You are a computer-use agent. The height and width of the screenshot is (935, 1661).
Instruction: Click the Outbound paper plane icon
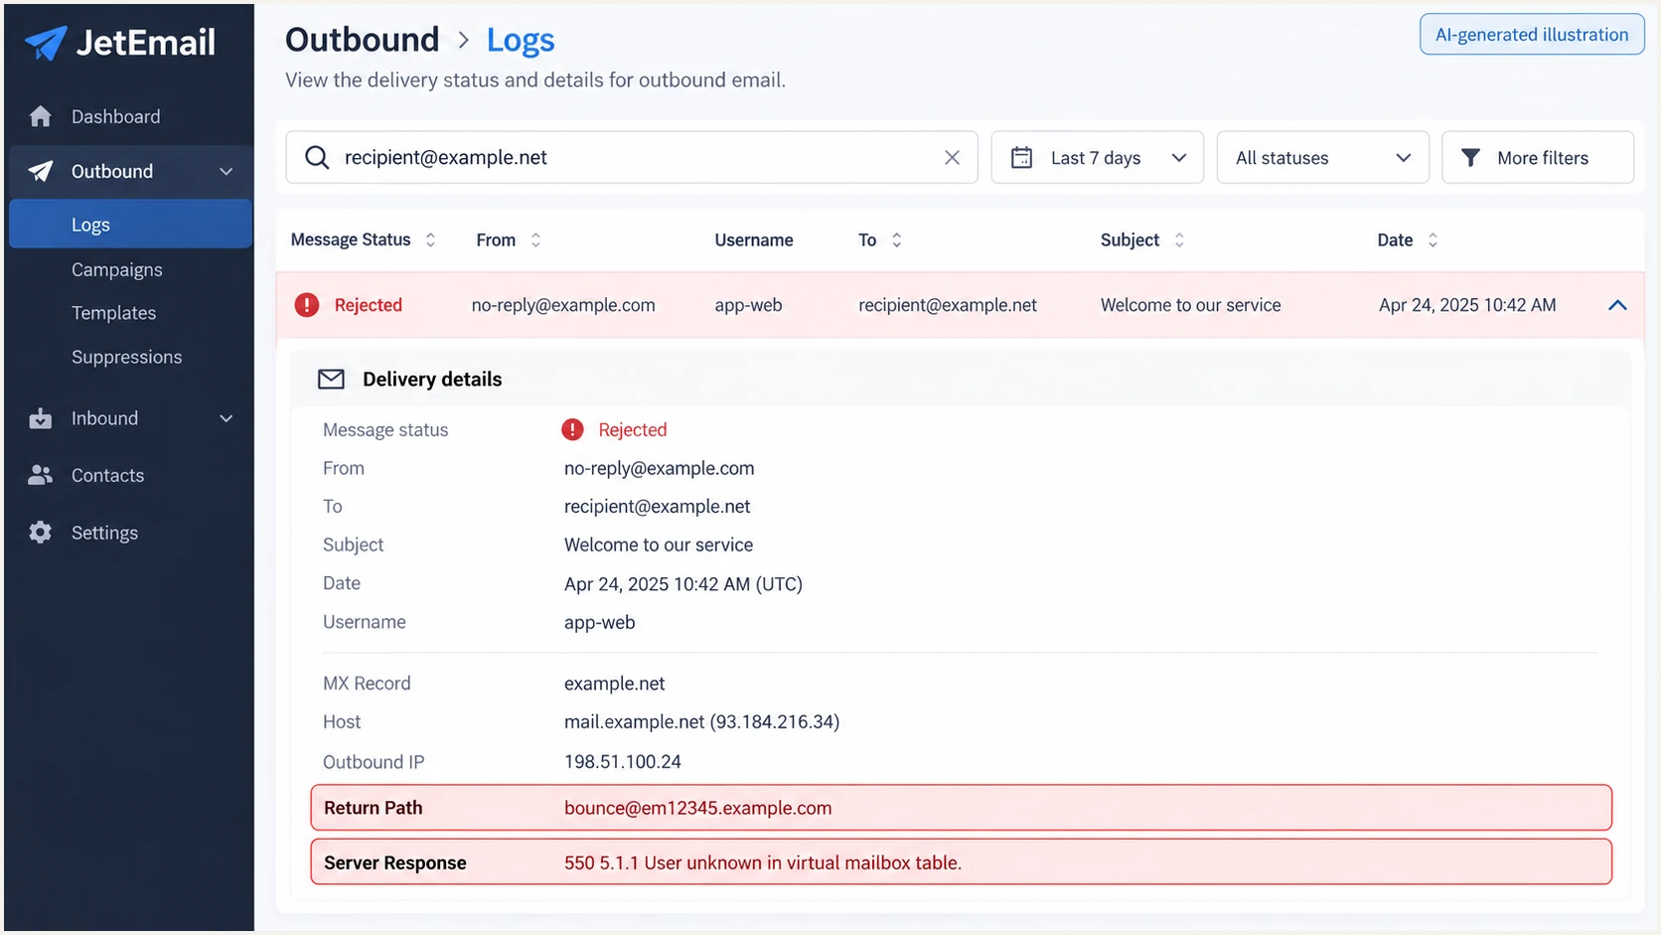[x=40, y=171]
